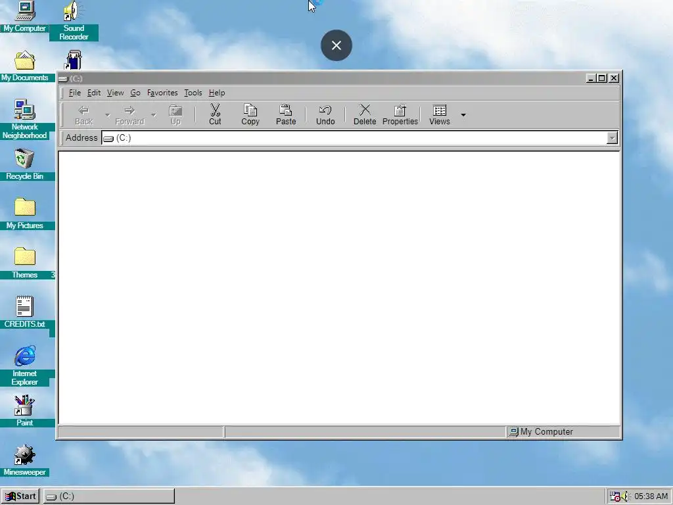
Task: Minimize the (C:) window
Action: 591,78
